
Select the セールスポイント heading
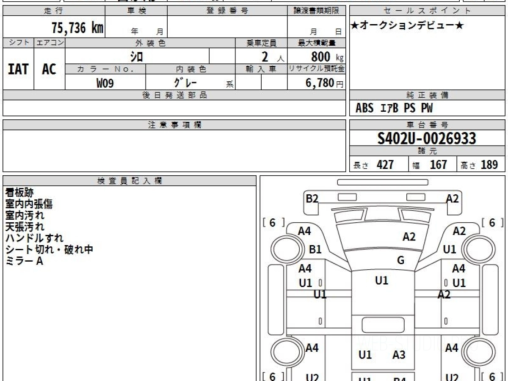click(x=427, y=11)
